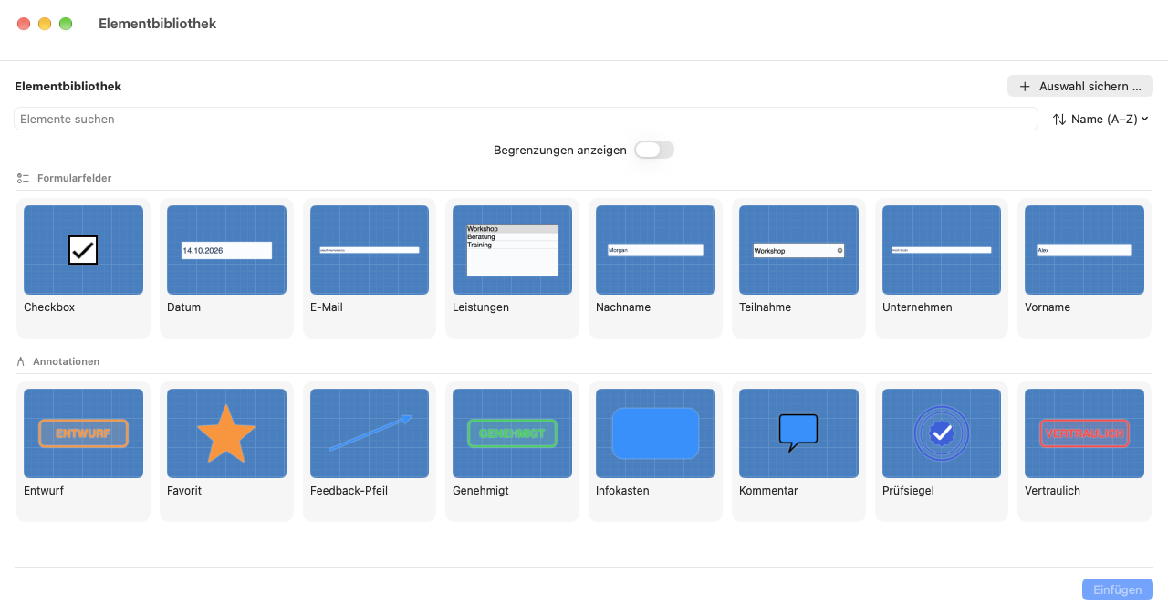Click the form fields list icon beside Formularfelder
This screenshot has height=615, width=1168.
(x=23, y=178)
